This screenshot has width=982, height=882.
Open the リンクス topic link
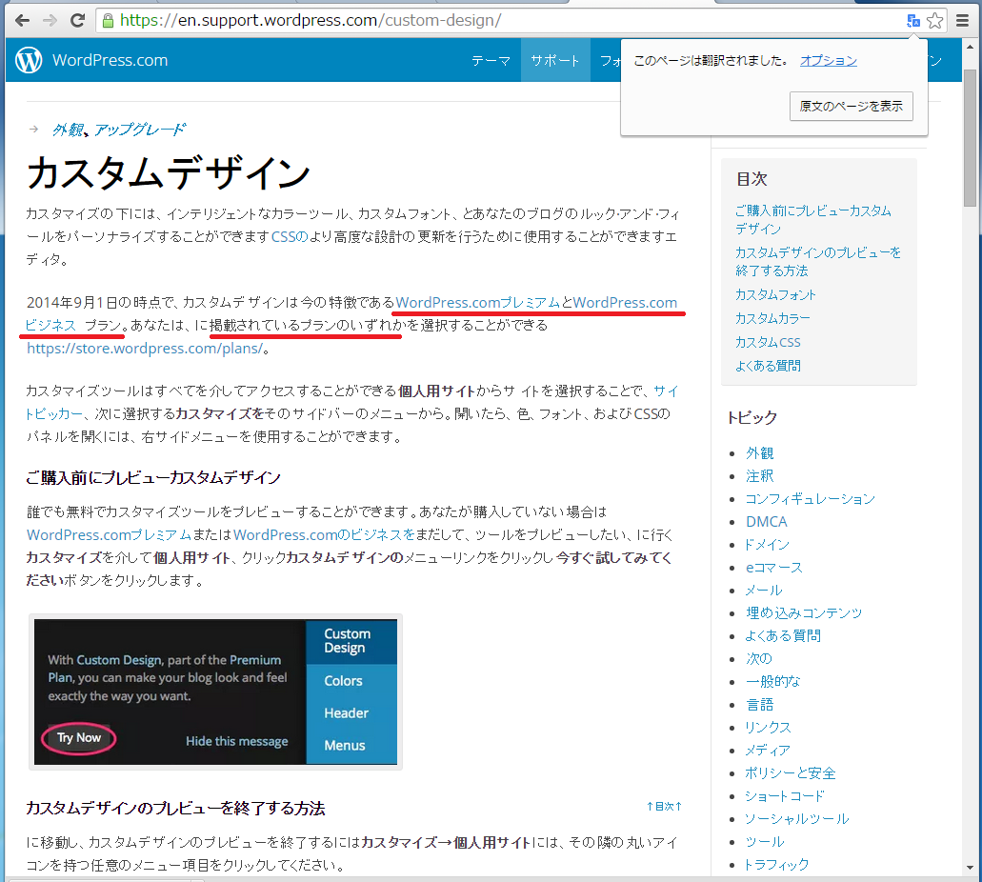click(x=768, y=728)
